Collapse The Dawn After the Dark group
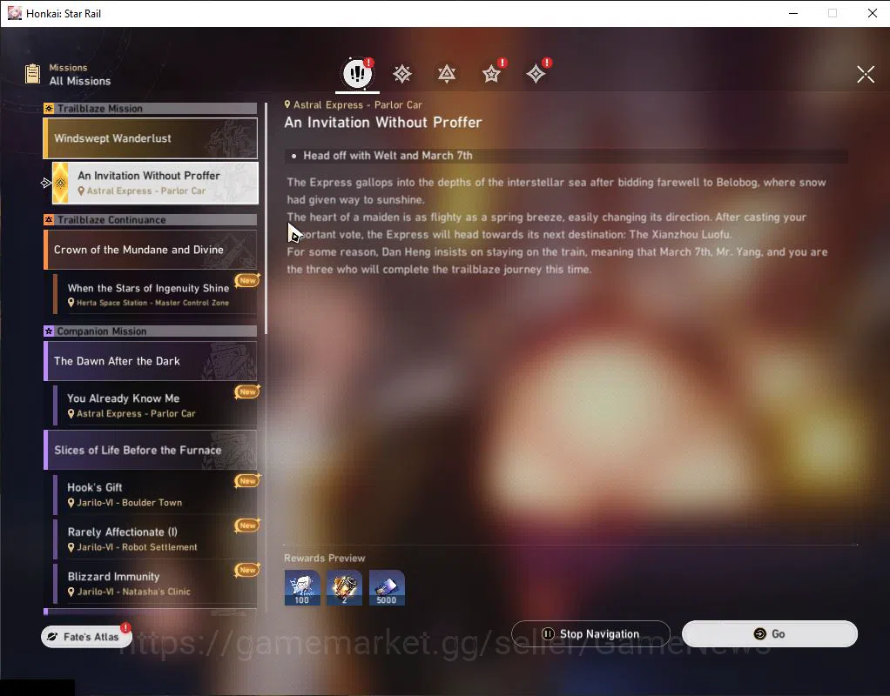Image resolution: width=890 pixels, height=696 pixels. click(x=151, y=361)
